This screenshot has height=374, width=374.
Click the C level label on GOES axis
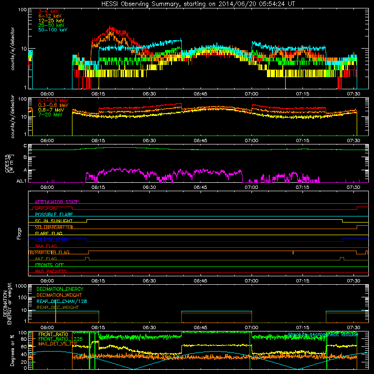(x=25, y=146)
